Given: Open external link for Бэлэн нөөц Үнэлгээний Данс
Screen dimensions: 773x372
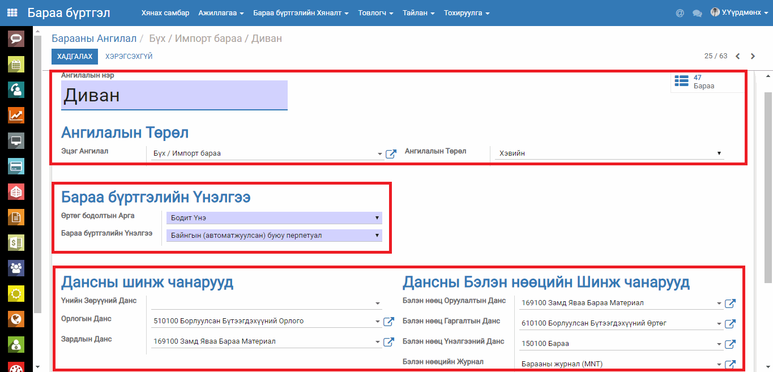Looking at the screenshot, I should tap(730, 344).
